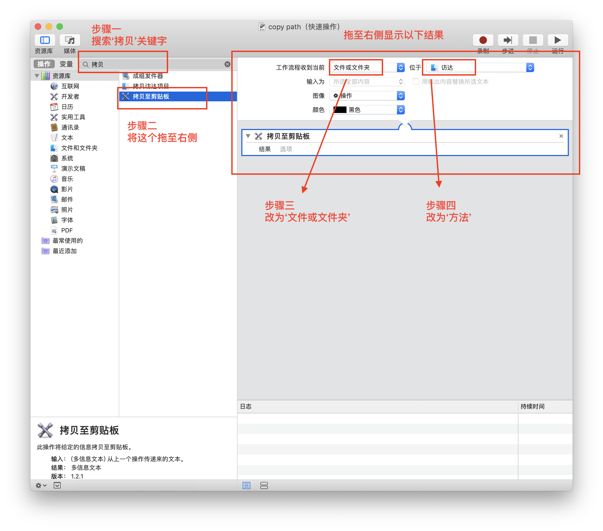
Task: Select 文件和文件夹 in the library list
Action: point(79,148)
